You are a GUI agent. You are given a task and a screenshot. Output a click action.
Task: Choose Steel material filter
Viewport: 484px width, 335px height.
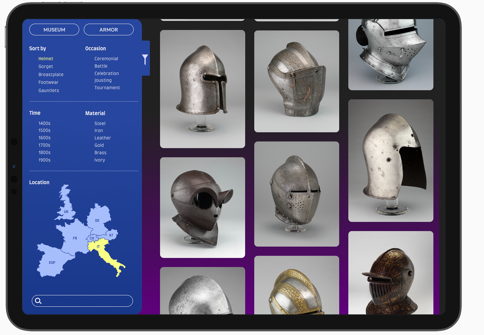point(100,123)
